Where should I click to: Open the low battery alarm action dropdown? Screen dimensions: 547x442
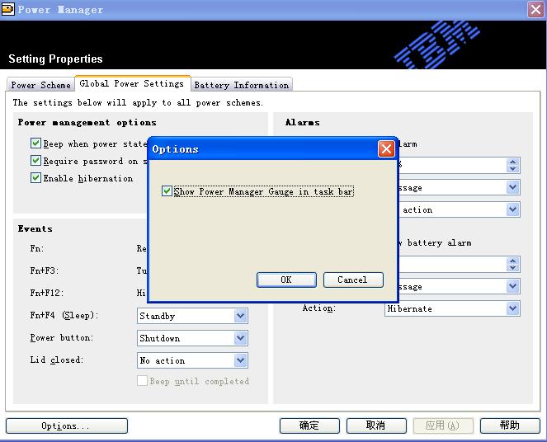[x=512, y=209]
